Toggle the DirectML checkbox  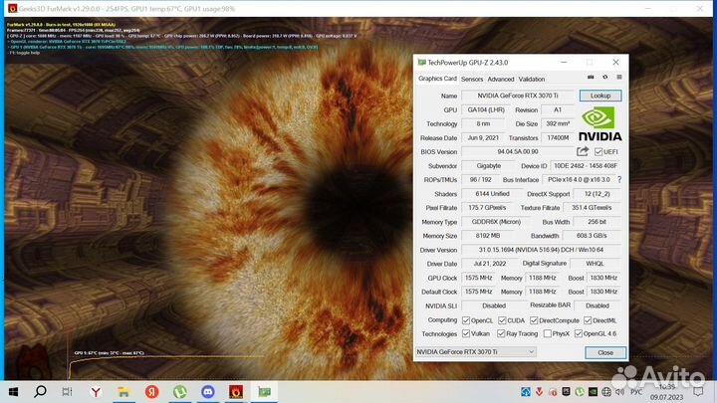click(588, 320)
